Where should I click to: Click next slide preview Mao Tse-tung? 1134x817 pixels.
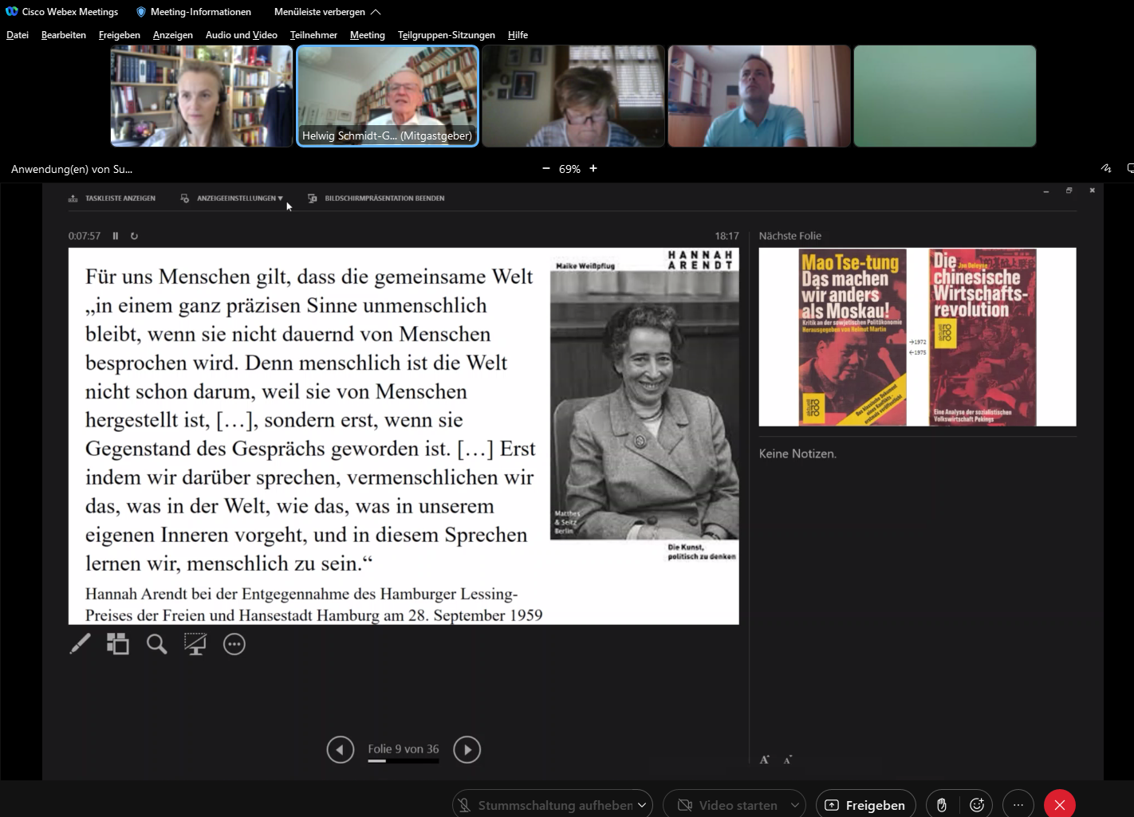[917, 337]
